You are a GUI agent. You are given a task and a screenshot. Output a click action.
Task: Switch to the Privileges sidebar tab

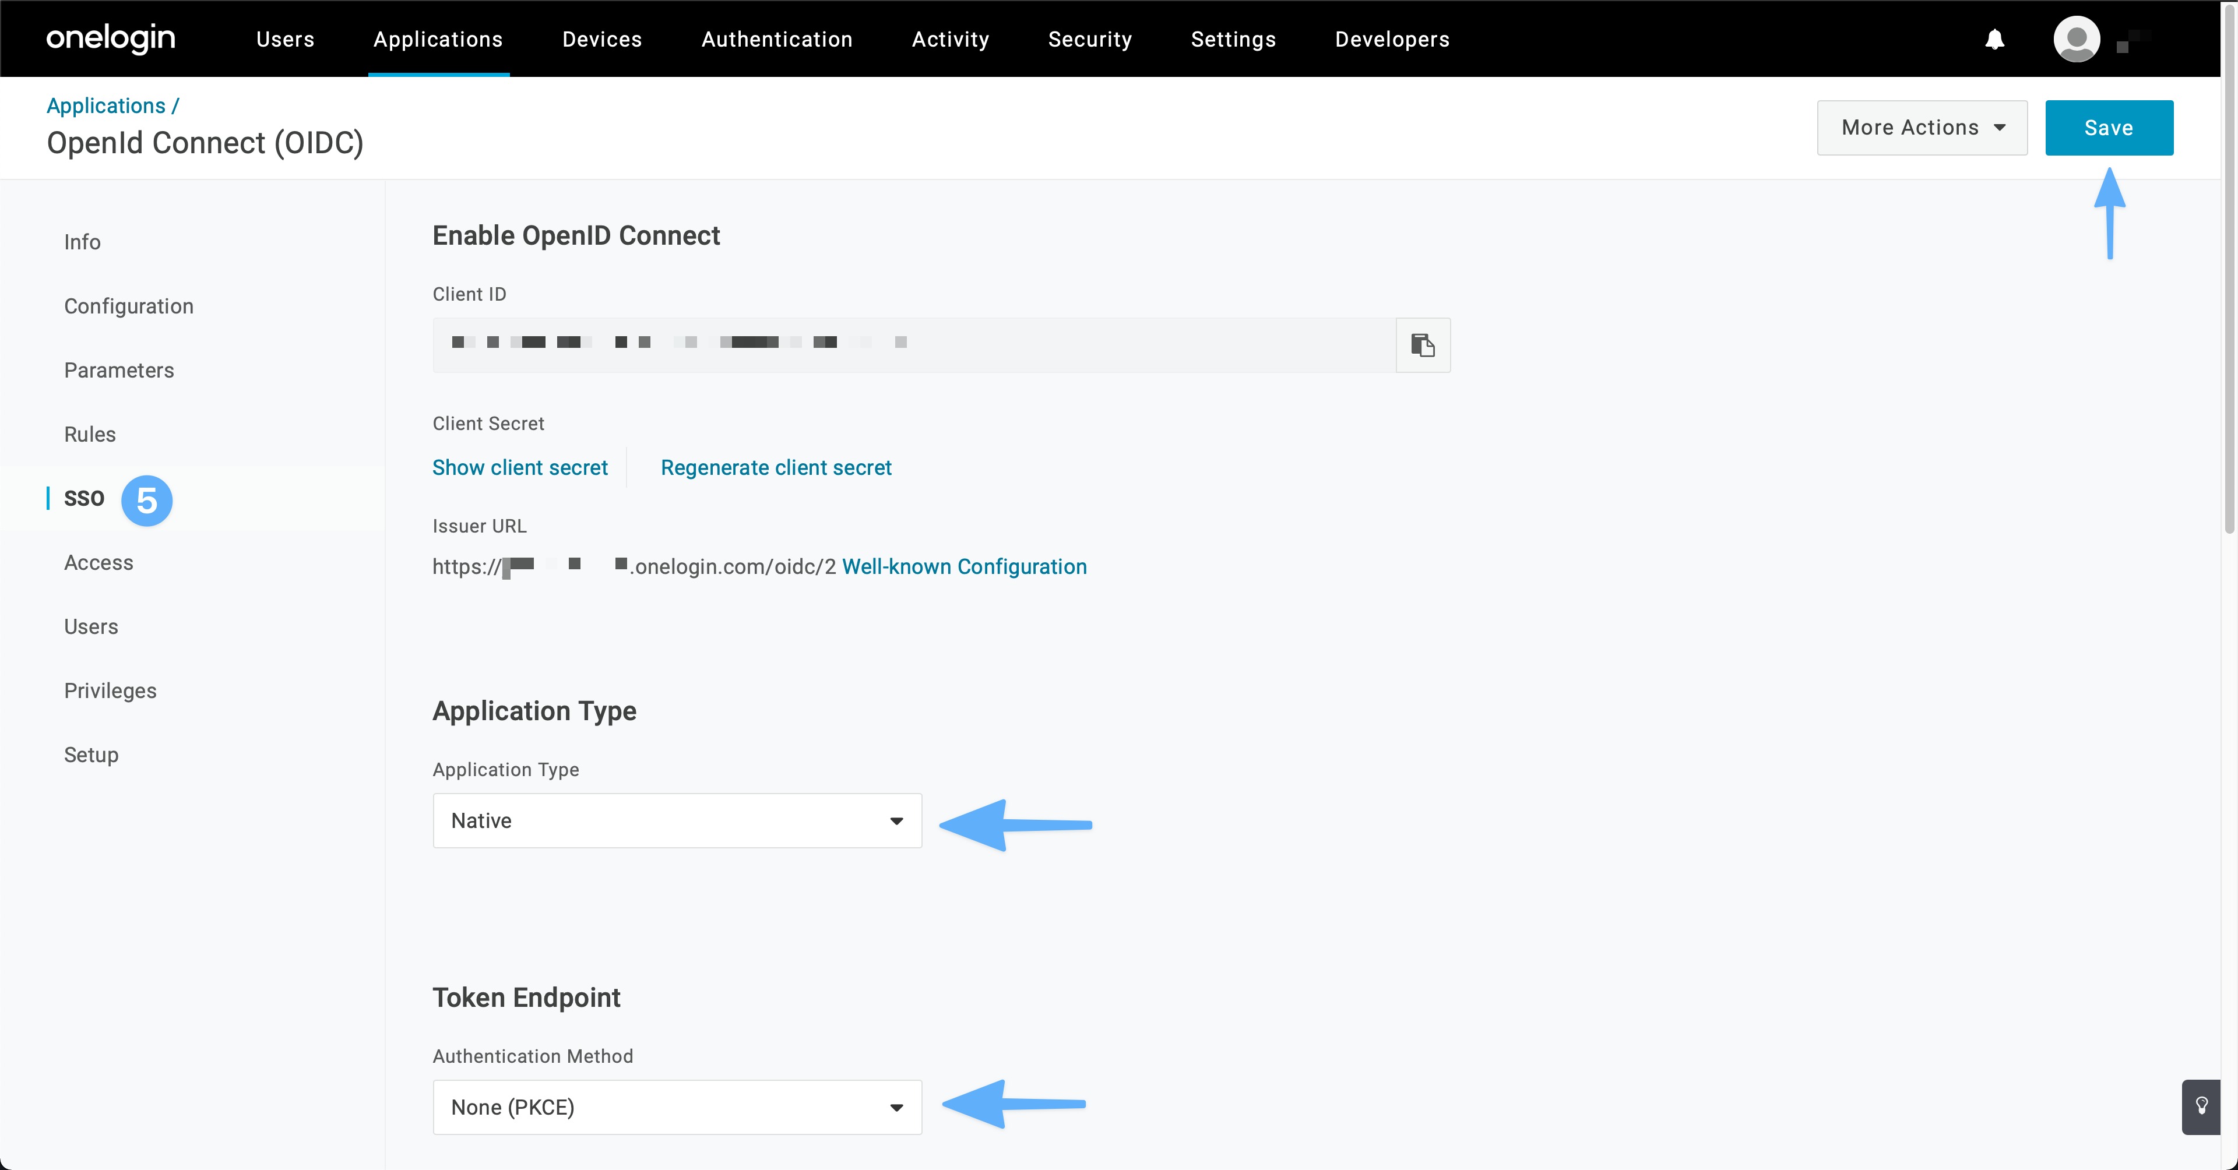click(110, 690)
